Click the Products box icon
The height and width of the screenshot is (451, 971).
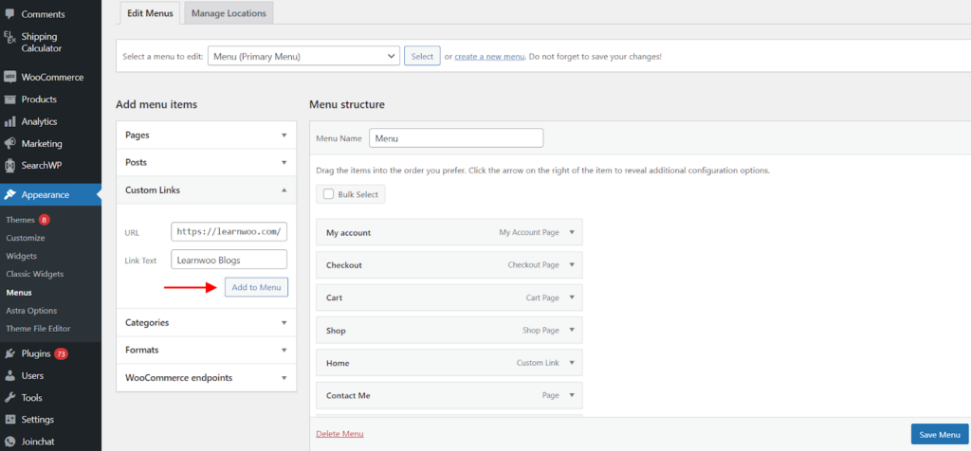click(9, 99)
